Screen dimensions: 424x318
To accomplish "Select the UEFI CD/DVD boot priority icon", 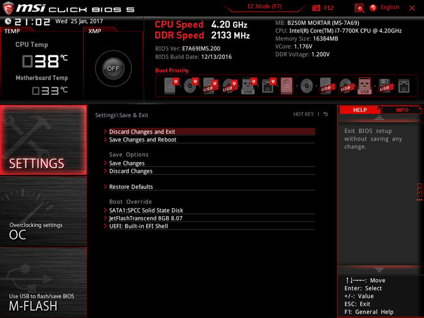I will 191,86.
